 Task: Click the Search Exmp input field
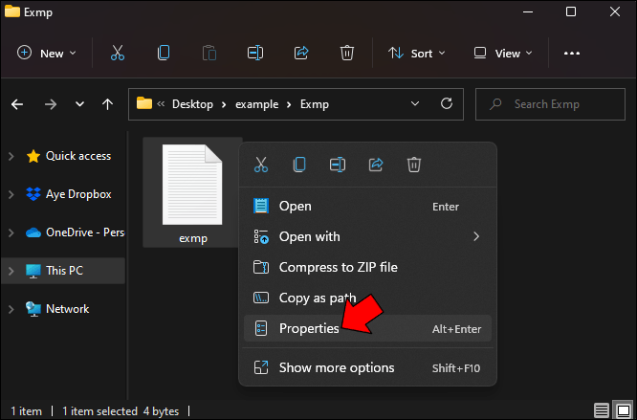(555, 104)
